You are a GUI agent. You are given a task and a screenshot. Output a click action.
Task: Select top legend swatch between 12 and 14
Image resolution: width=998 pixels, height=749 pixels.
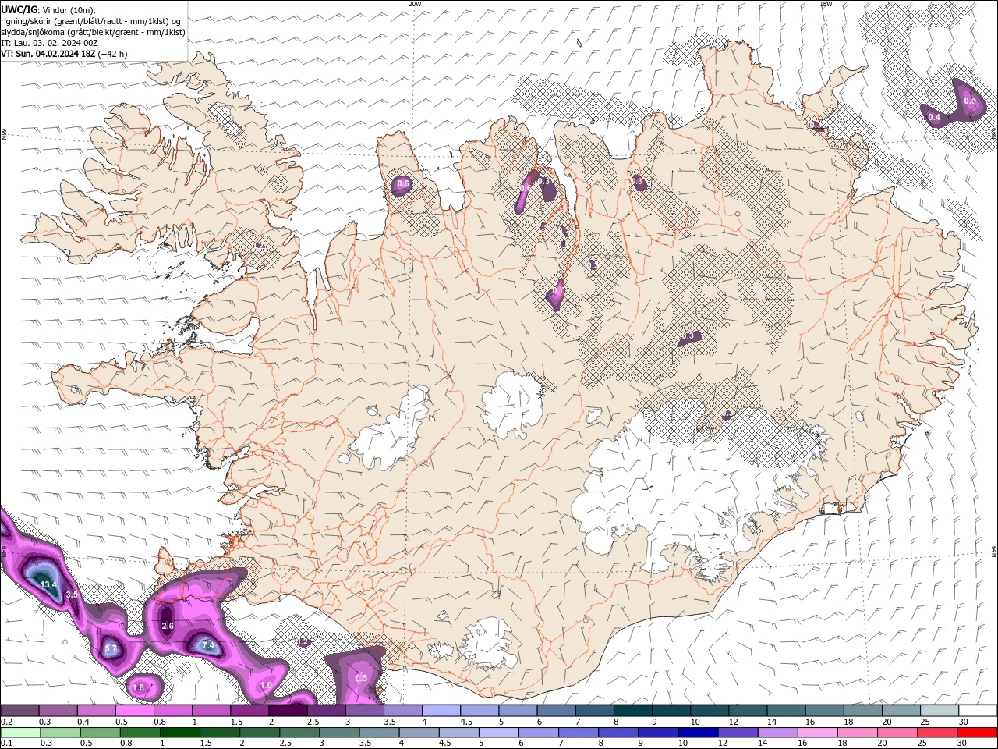[748, 711]
